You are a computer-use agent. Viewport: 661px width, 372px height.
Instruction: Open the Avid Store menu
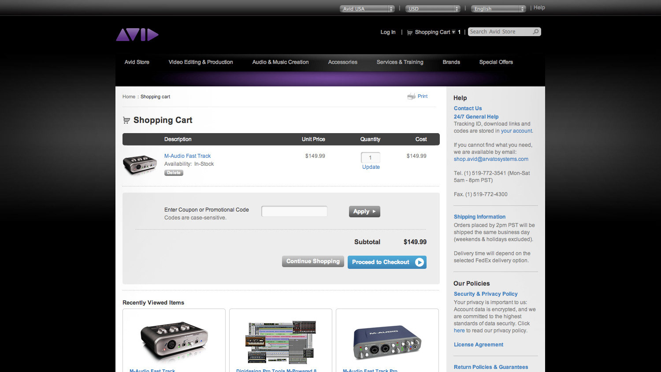point(137,62)
